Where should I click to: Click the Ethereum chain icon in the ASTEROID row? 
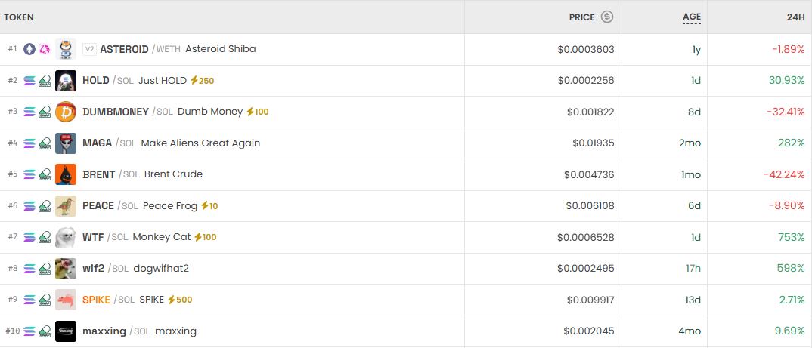click(29, 49)
